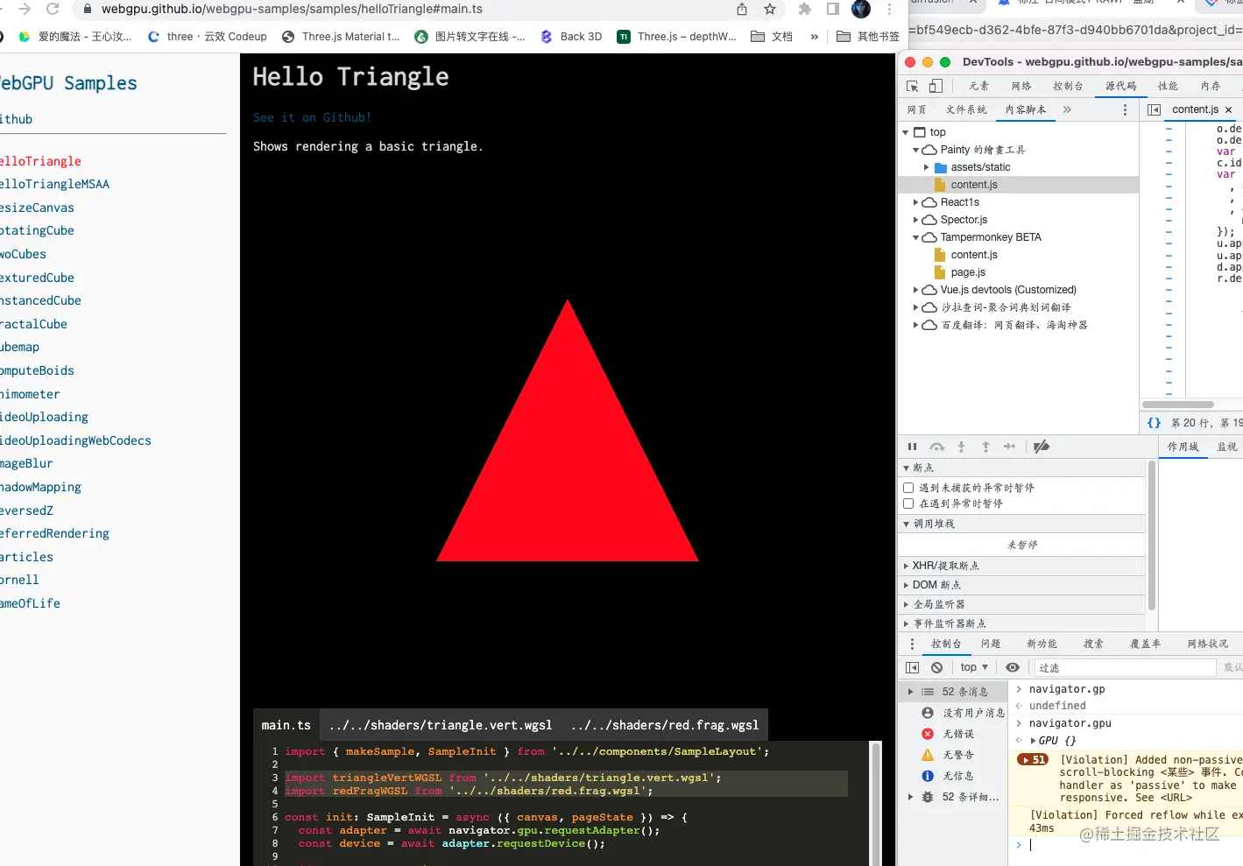1243x866 pixels.
Task: Close the content.js editor tab
Action: tap(1228, 109)
